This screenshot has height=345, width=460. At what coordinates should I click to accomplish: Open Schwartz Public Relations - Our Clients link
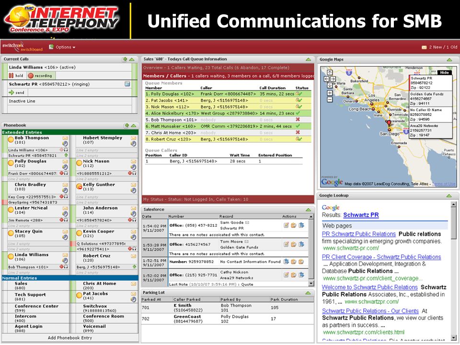pyautogui.click(x=370, y=311)
